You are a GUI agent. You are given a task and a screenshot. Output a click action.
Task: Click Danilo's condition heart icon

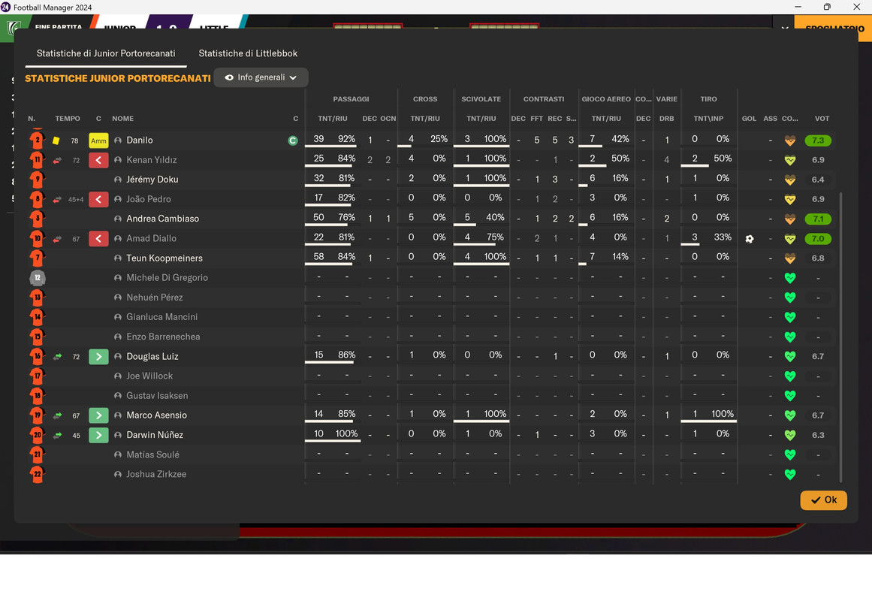[x=789, y=140]
